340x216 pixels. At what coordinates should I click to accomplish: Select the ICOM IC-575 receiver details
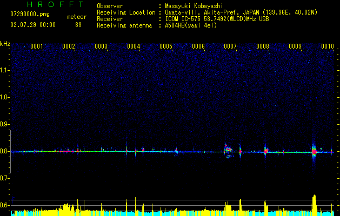[217, 19]
